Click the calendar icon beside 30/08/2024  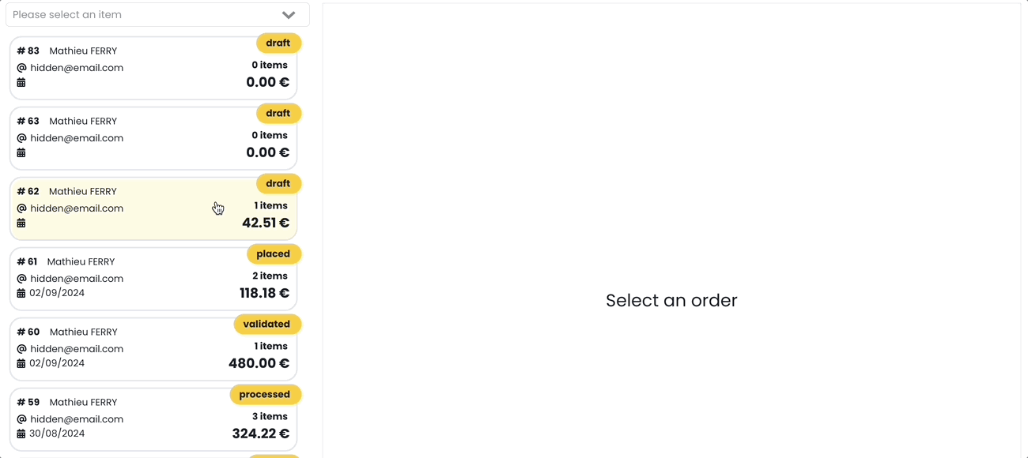[21, 434]
